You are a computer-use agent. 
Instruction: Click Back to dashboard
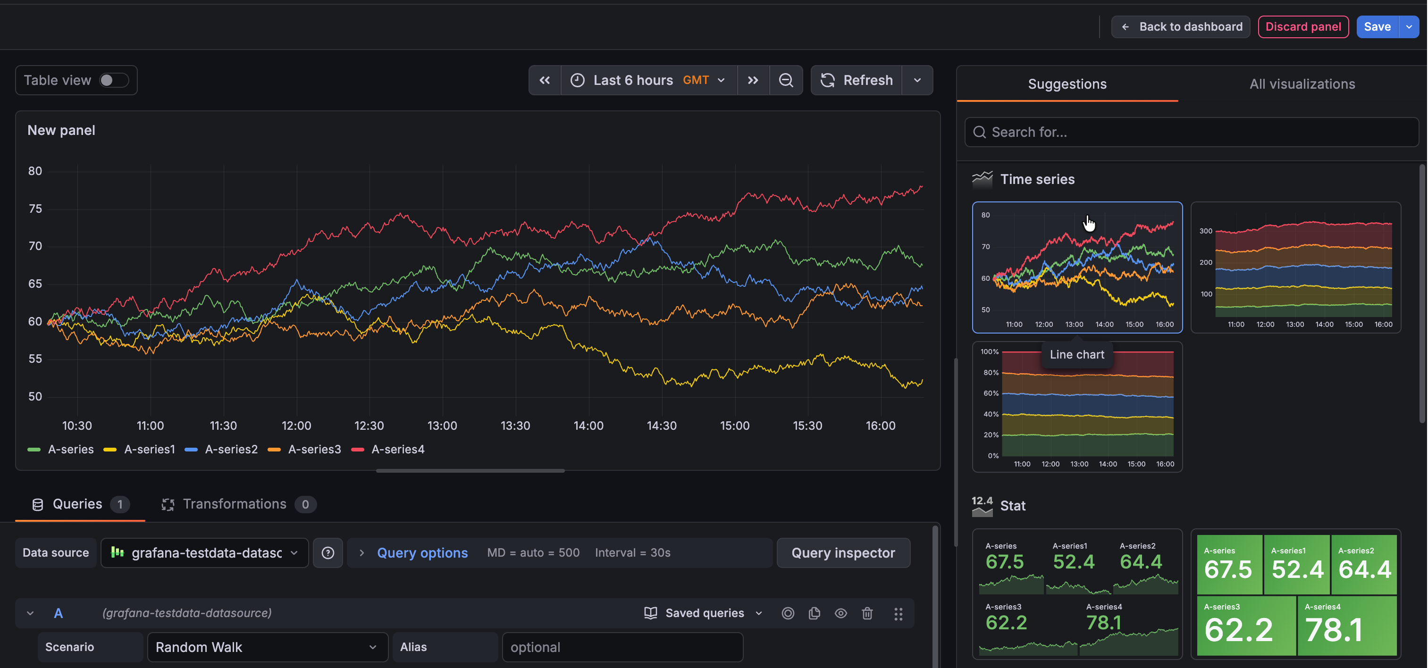click(1180, 26)
